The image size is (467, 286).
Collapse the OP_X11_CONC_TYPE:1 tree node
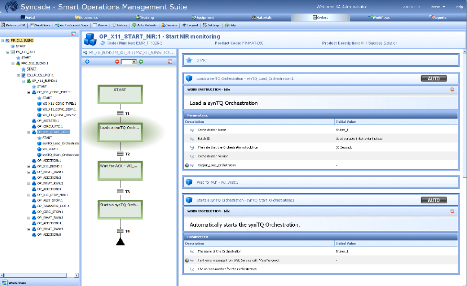pos(29,92)
